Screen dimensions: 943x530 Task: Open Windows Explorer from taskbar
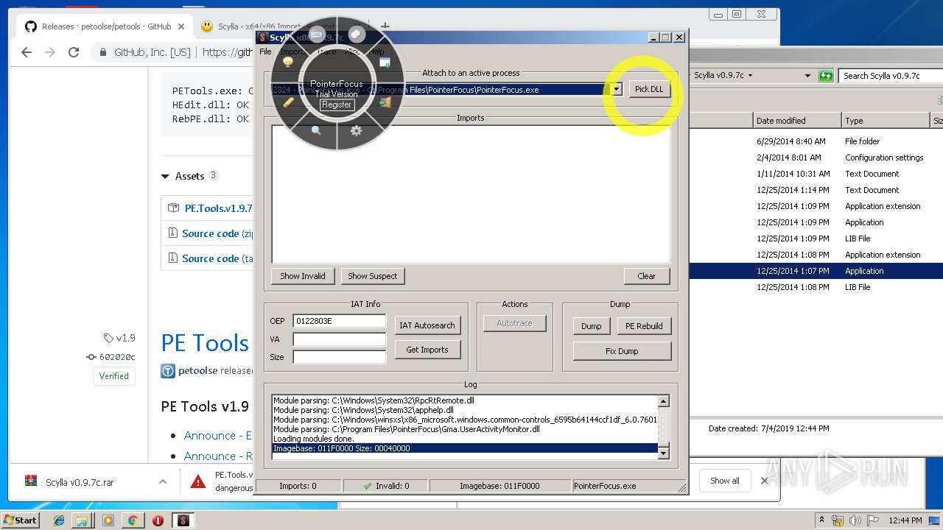(83, 520)
